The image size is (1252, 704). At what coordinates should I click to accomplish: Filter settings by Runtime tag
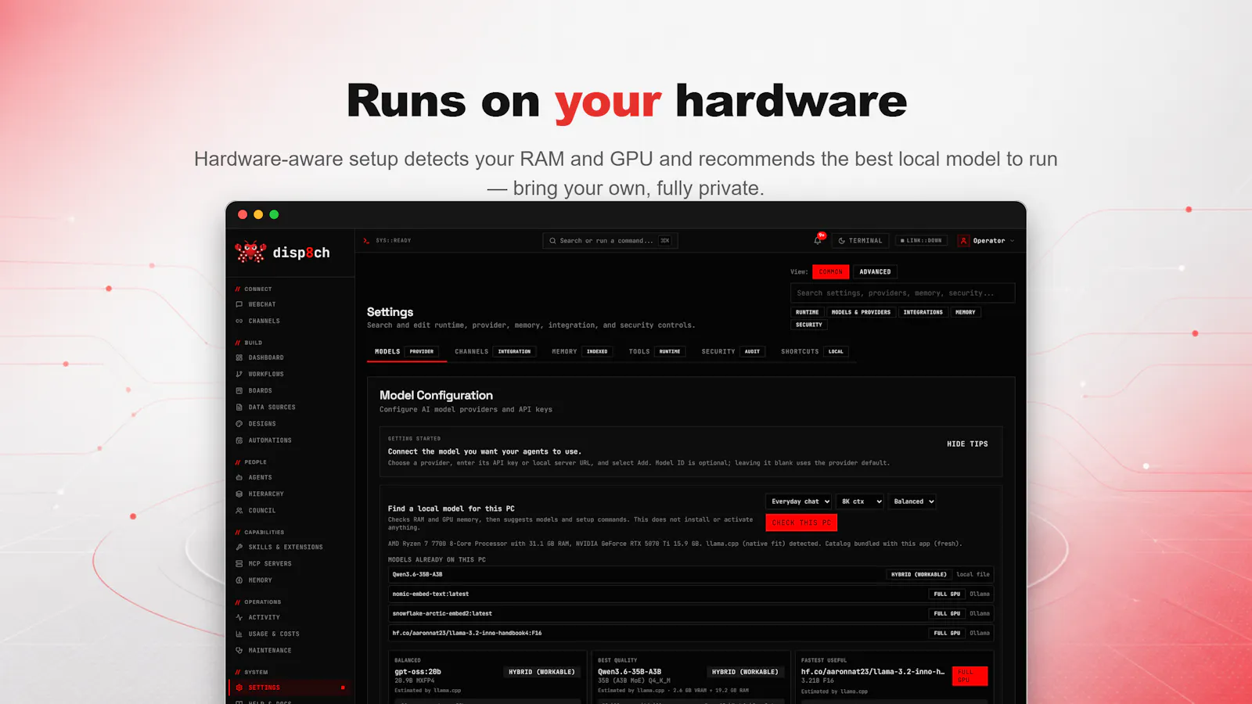(x=808, y=312)
